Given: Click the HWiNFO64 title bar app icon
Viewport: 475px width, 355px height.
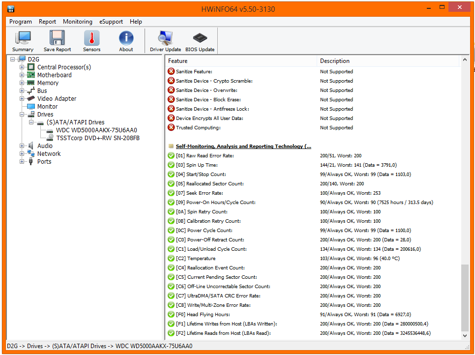Looking at the screenshot, I should tap(11, 9).
